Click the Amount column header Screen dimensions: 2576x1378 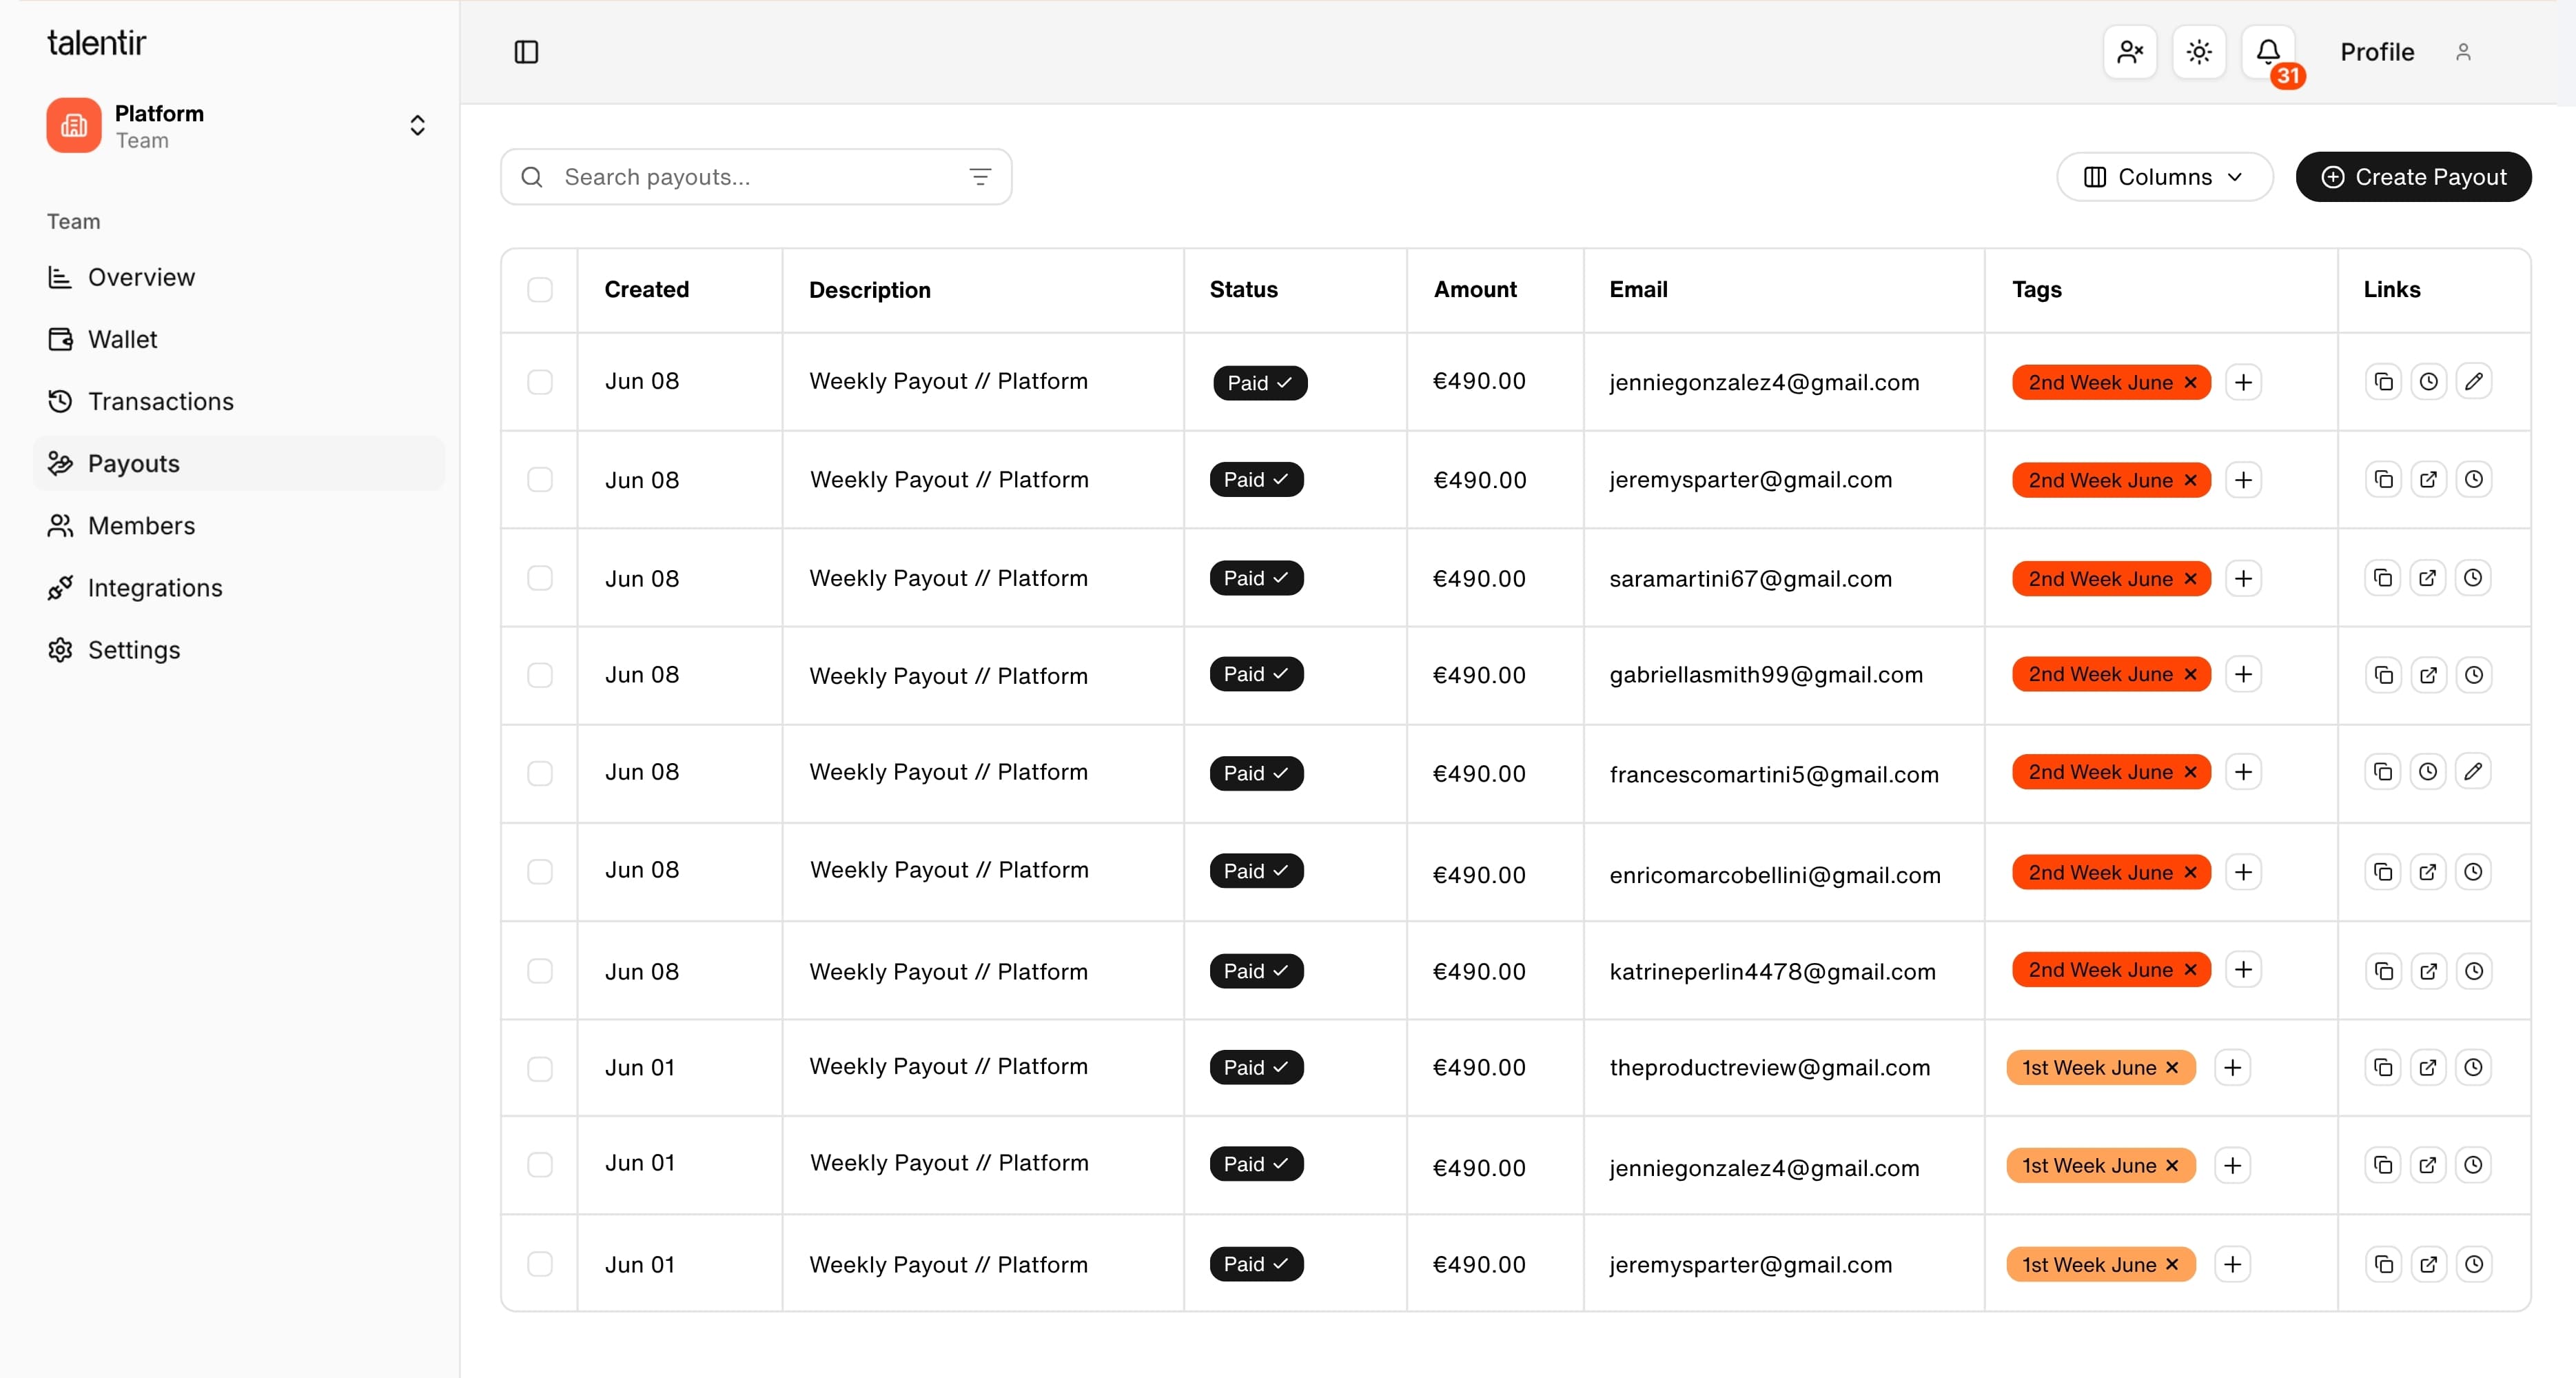point(1475,290)
